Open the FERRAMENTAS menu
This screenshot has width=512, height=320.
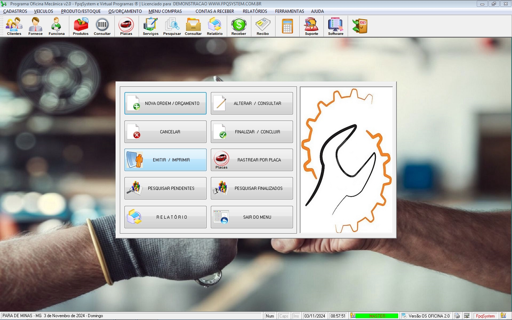290,11
